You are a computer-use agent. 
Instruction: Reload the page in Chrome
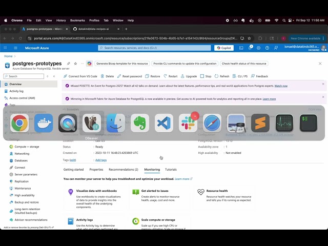click(20, 38)
